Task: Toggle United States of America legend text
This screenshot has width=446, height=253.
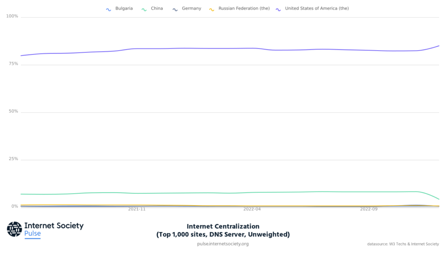Action: 317,8
